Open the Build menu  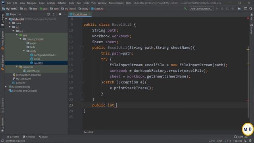click(71, 3)
